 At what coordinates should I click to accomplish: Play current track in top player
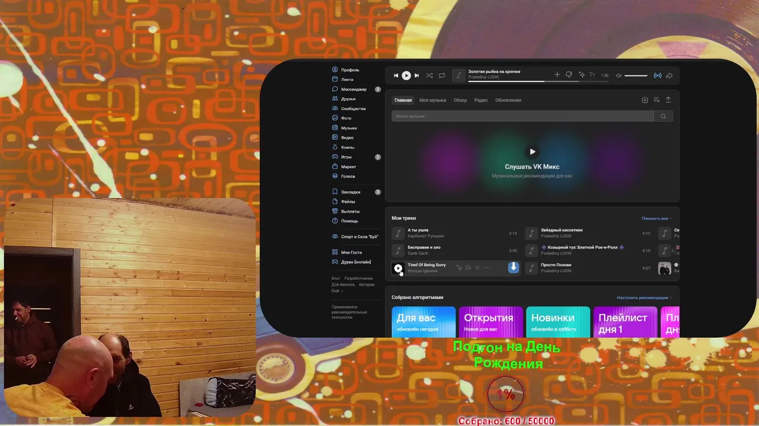tap(406, 76)
